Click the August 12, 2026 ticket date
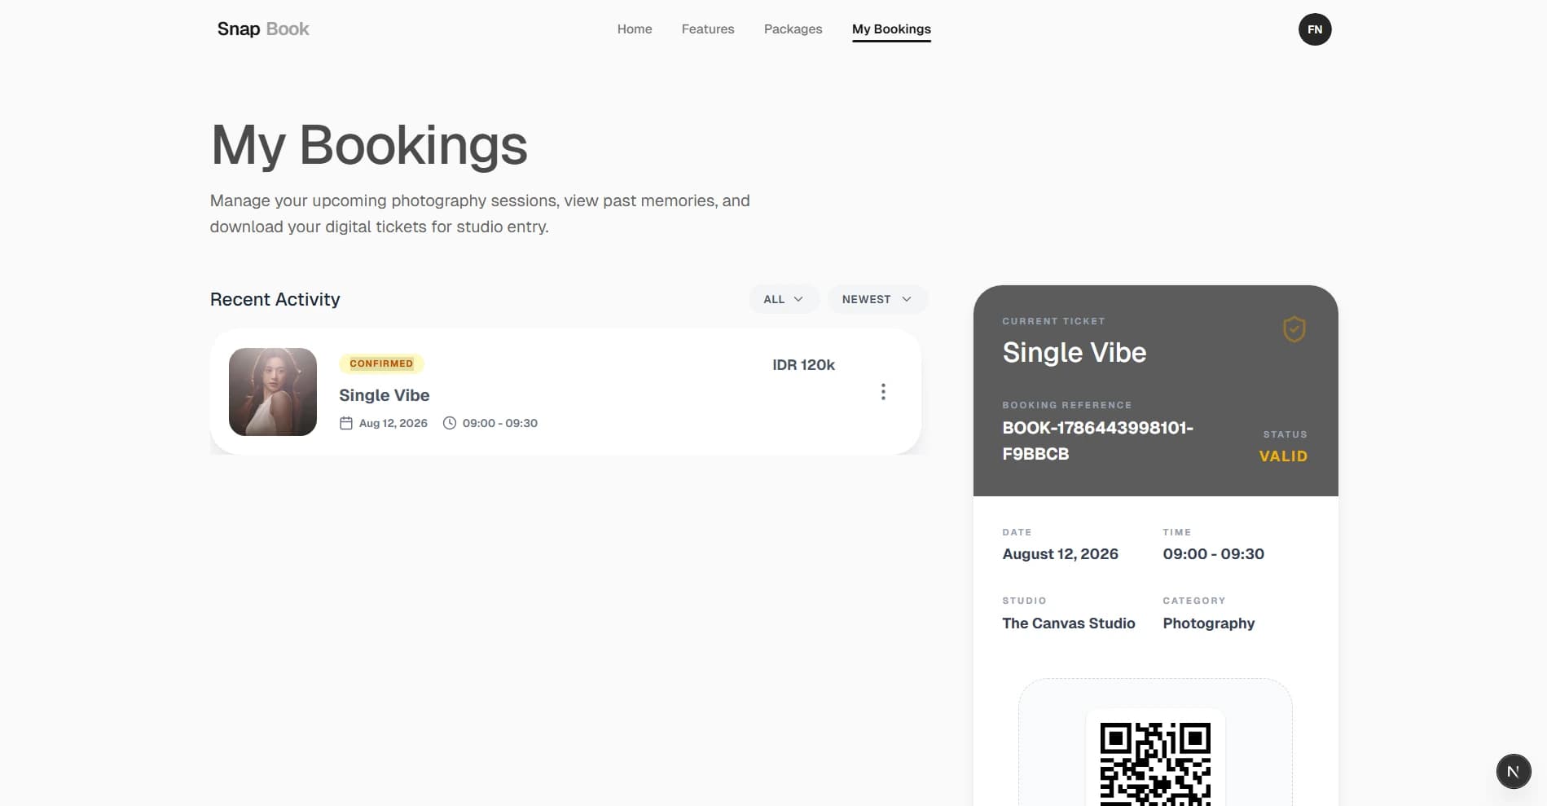 [x=1060, y=554]
